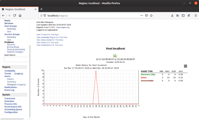This screenshot has width=199, height=120.
Task: Open the browser home page
Action: [20, 16]
